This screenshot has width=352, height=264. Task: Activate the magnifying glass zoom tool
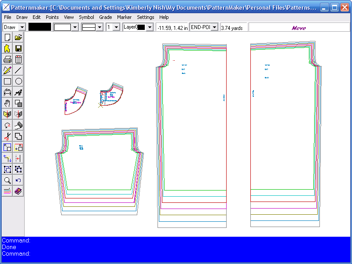tap(7, 180)
